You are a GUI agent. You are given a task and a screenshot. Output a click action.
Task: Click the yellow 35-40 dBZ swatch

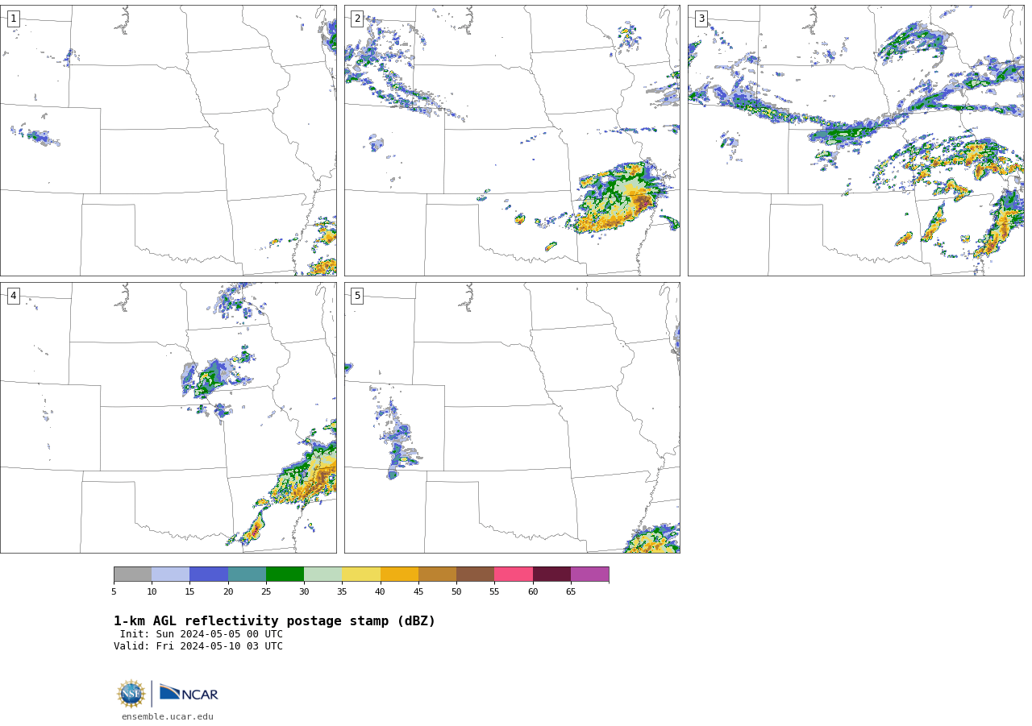(x=361, y=574)
